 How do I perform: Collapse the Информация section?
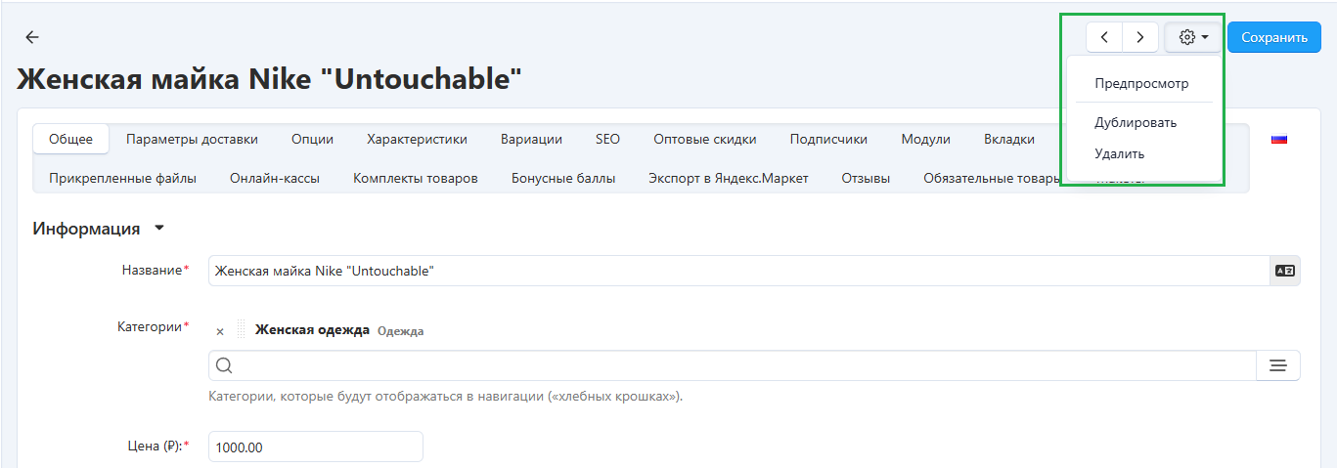(159, 229)
